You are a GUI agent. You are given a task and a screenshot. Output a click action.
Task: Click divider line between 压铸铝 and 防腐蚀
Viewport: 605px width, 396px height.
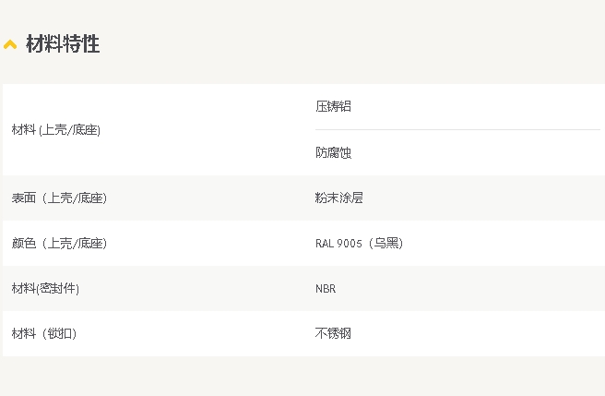[457, 130]
